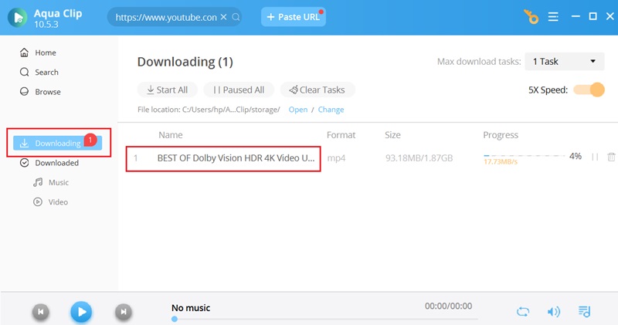Open the Music category
The width and height of the screenshot is (618, 325).
tap(51, 182)
